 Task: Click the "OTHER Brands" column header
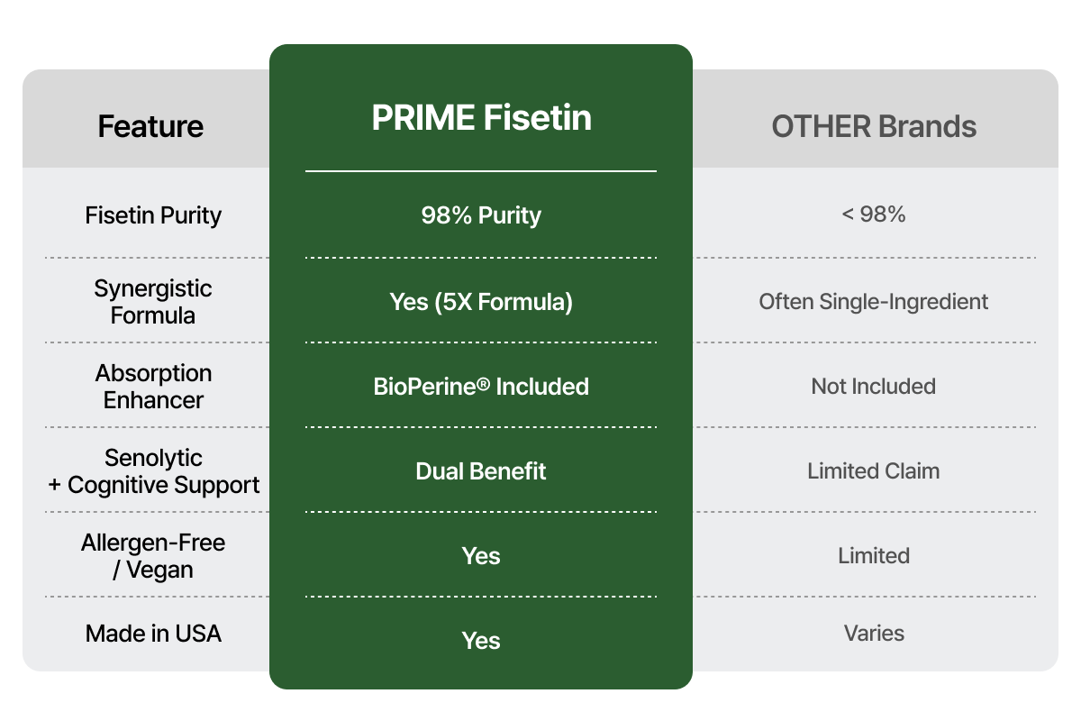(874, 126)
